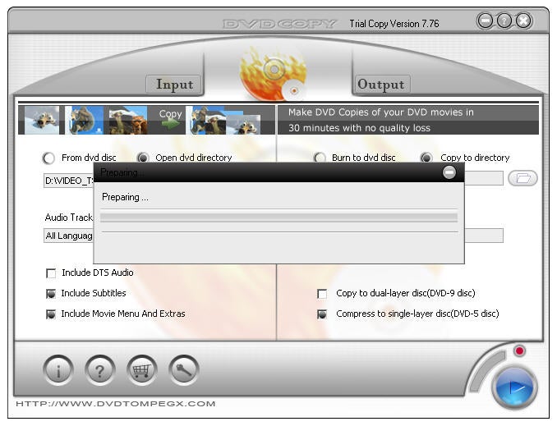This screenshot has width=557, height=426.
Task: Click the Preparing progress bar
Action: tap(278, 217)
